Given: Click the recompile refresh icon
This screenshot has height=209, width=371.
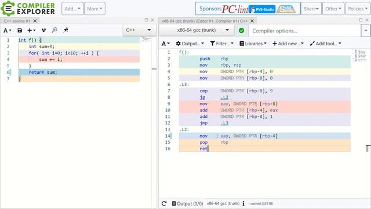Looking at the screenshot, I should point(164,204).
